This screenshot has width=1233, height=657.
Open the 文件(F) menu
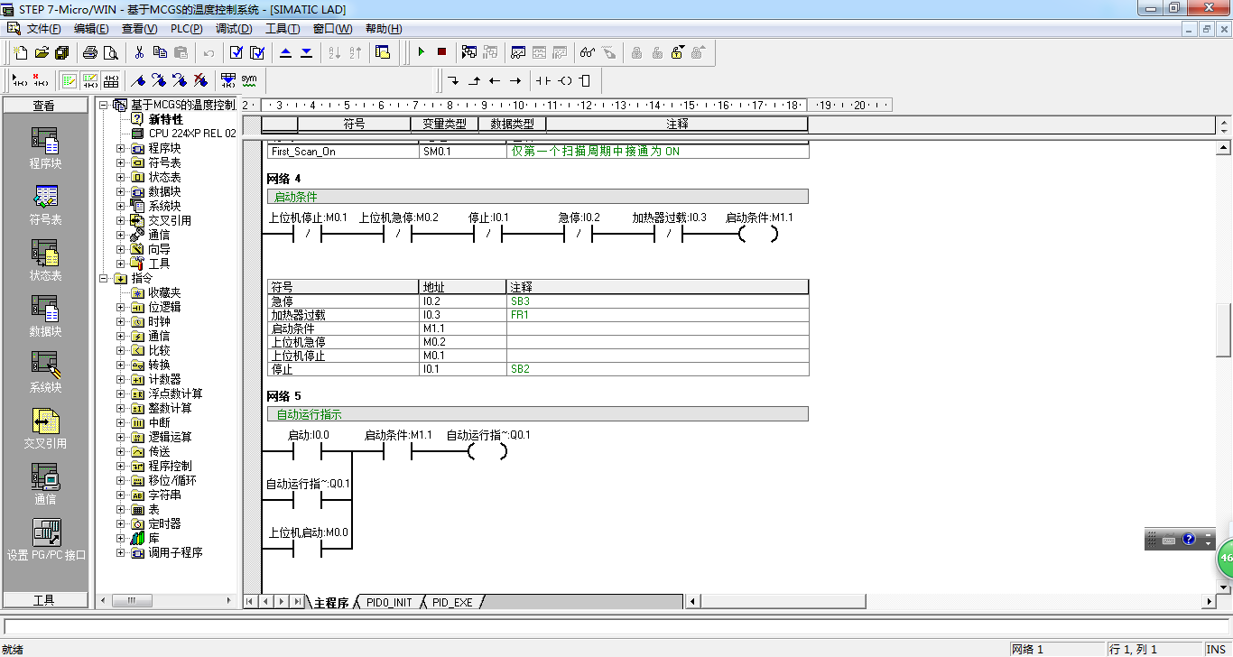(44, 29)
